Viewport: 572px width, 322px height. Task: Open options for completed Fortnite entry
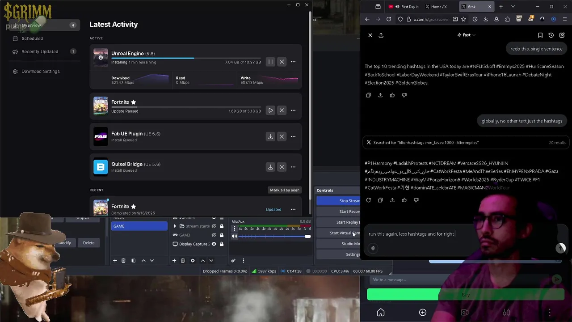pyautogui.click(x=293, y=209)
